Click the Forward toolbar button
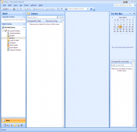137x132 pixels. pyautogui.click(x=50, y=9)
